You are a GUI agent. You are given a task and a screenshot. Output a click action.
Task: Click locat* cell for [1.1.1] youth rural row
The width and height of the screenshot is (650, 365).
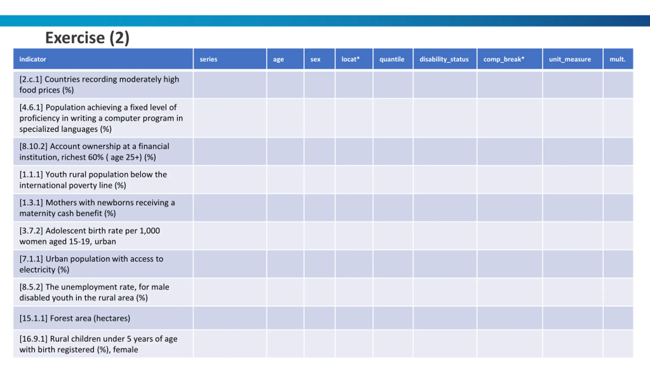click(354, 180)
